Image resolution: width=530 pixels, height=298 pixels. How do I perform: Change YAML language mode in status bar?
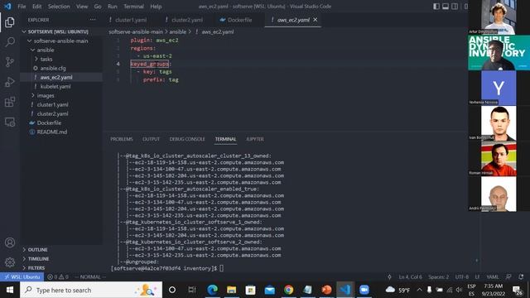493,276
